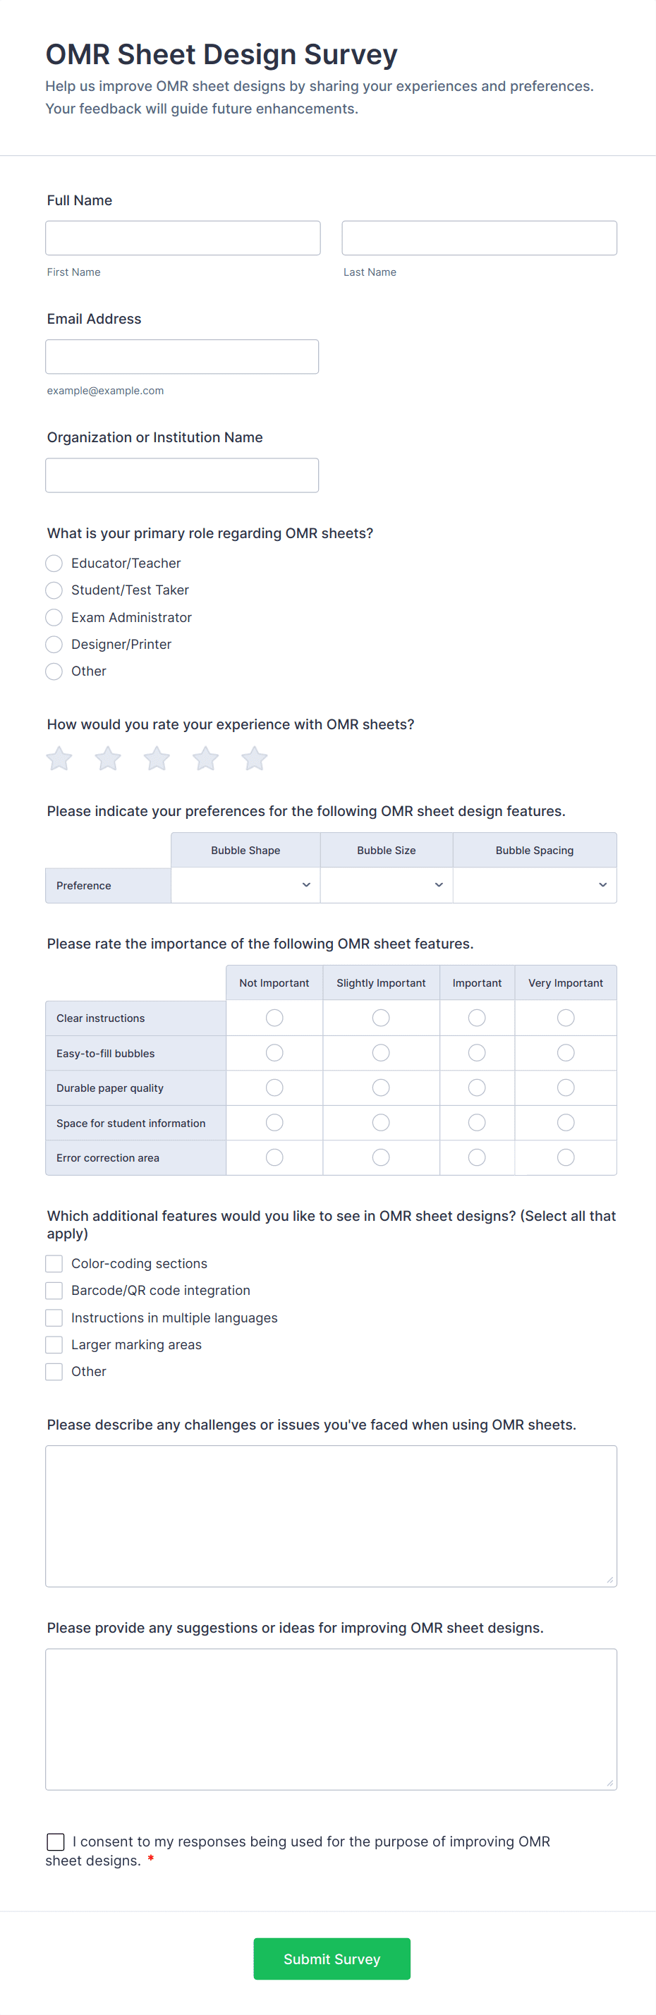This screenshot has height=2015, width=656.
Task: Tick Barcode/QR code integration checkbox
Action: (54, 1290)
